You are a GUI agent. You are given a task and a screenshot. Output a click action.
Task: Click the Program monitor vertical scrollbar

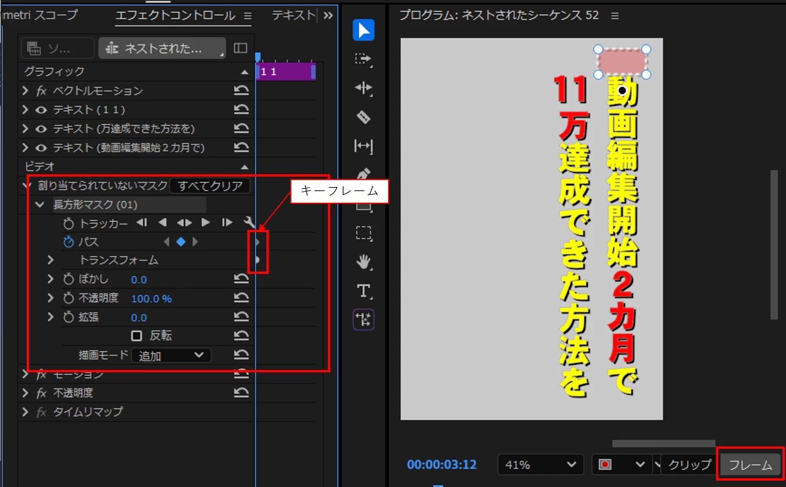click(x=774, y=244)
